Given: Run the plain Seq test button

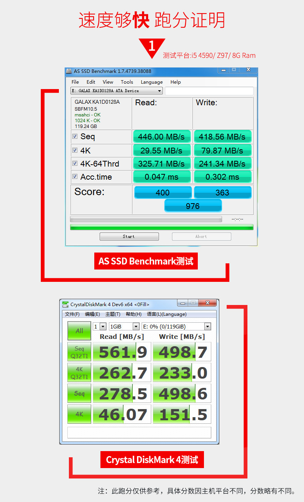Looking at the screenshot, I should 79,394.
